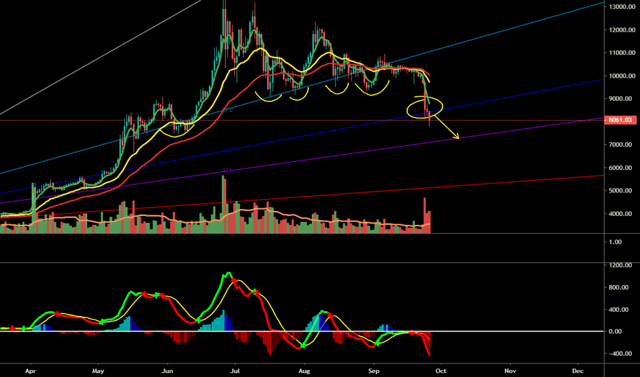Click the 1.00 scale label of middle pane

(x=615, y=242)
